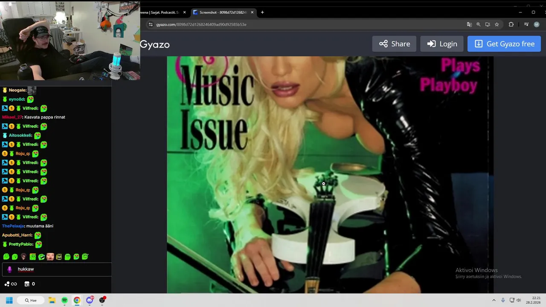Open the media control icon in Chrome toolbar
546x307 pixels.
526,24
